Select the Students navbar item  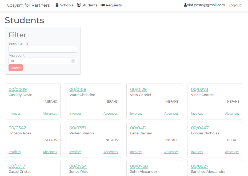[x=89, y=5]
